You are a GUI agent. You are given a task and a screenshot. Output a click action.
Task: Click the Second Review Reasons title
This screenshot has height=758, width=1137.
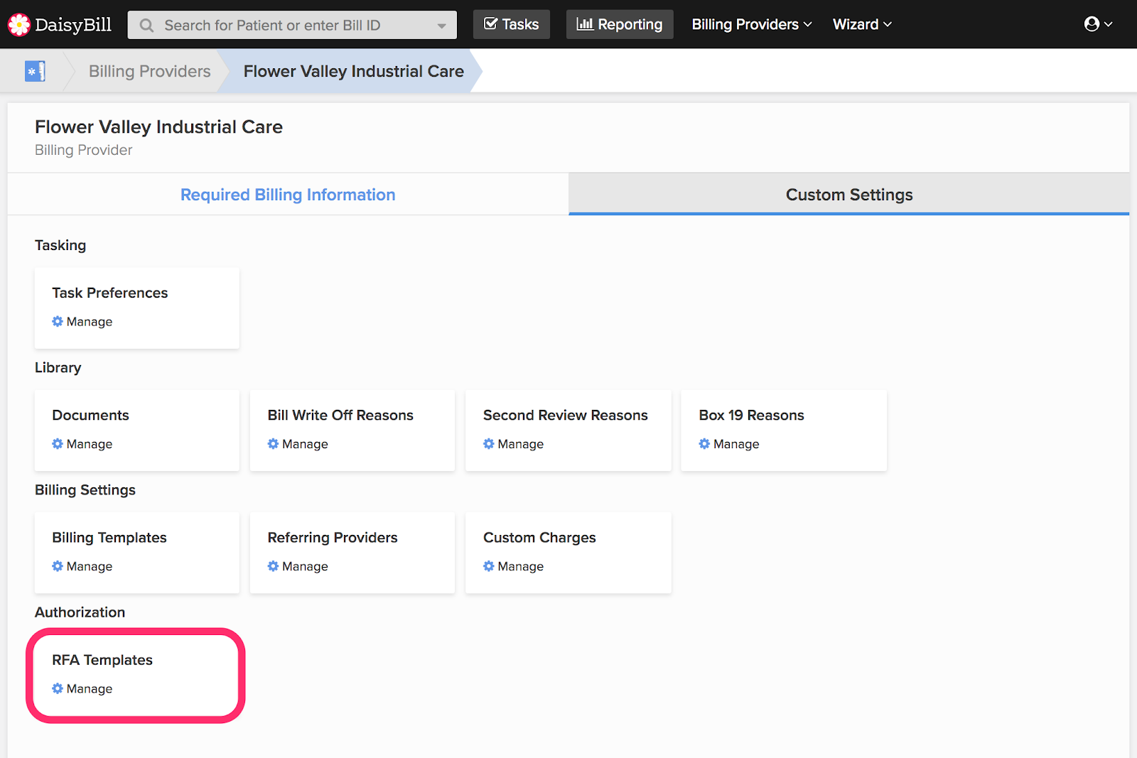(566, 415)
